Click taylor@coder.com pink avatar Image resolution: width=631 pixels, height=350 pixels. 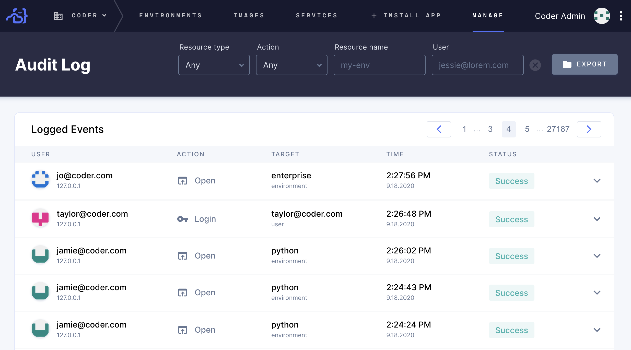pos(40,218)
